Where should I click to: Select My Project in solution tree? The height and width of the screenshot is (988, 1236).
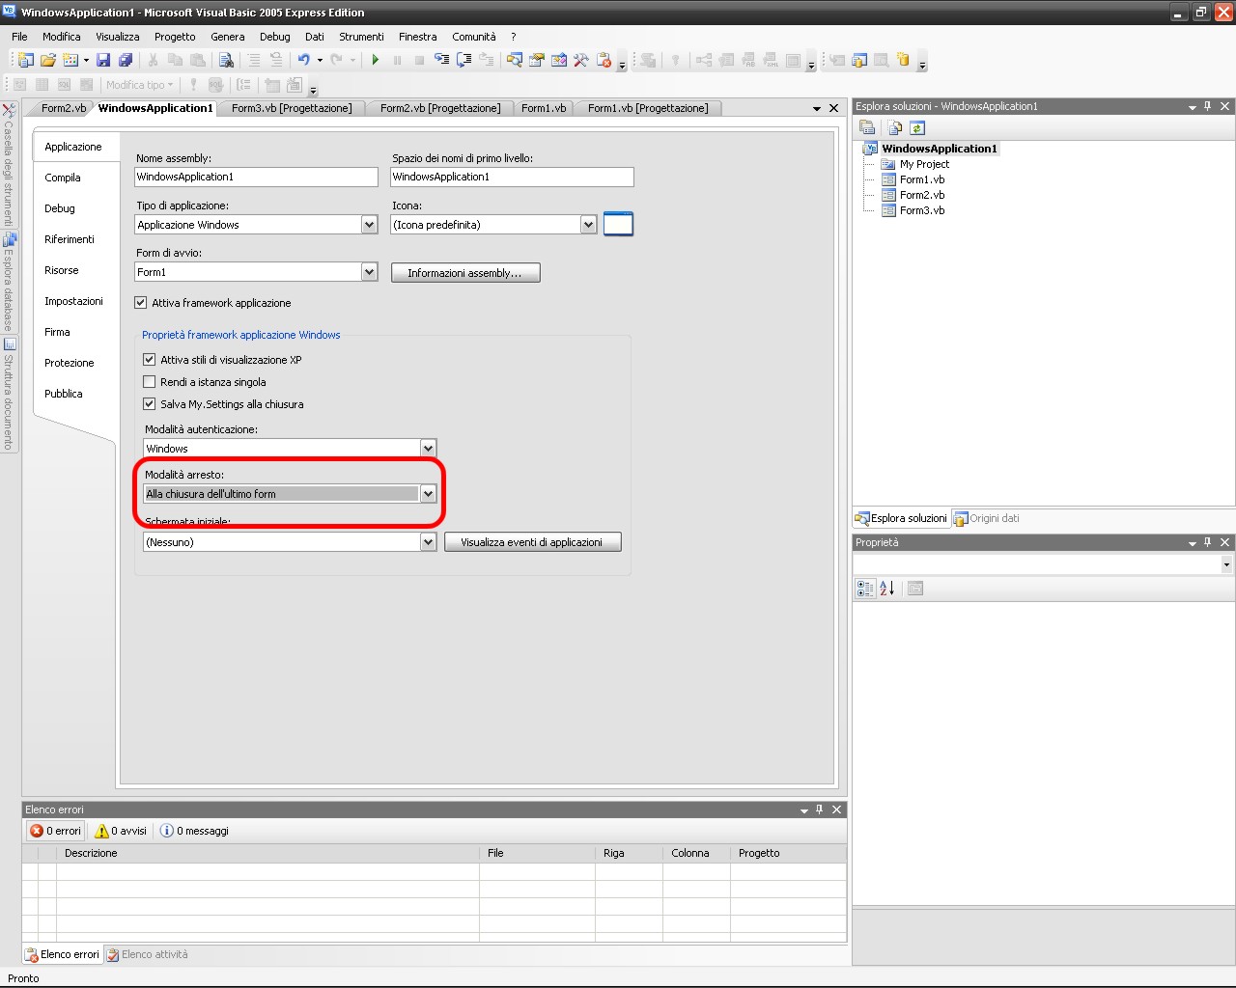tap(924, 164)
